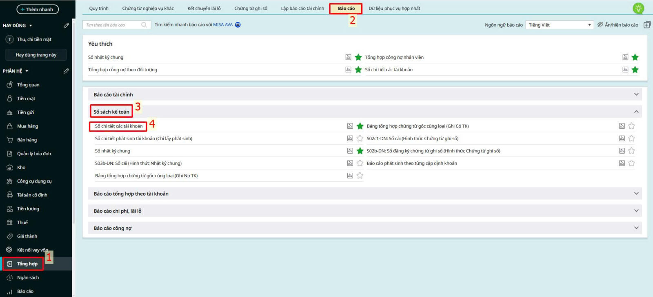The width and height of the screenshot is (653, 297).
Task: Edit the HAY DÙNG section with pencil icon
Action: (x=66, y=26)
